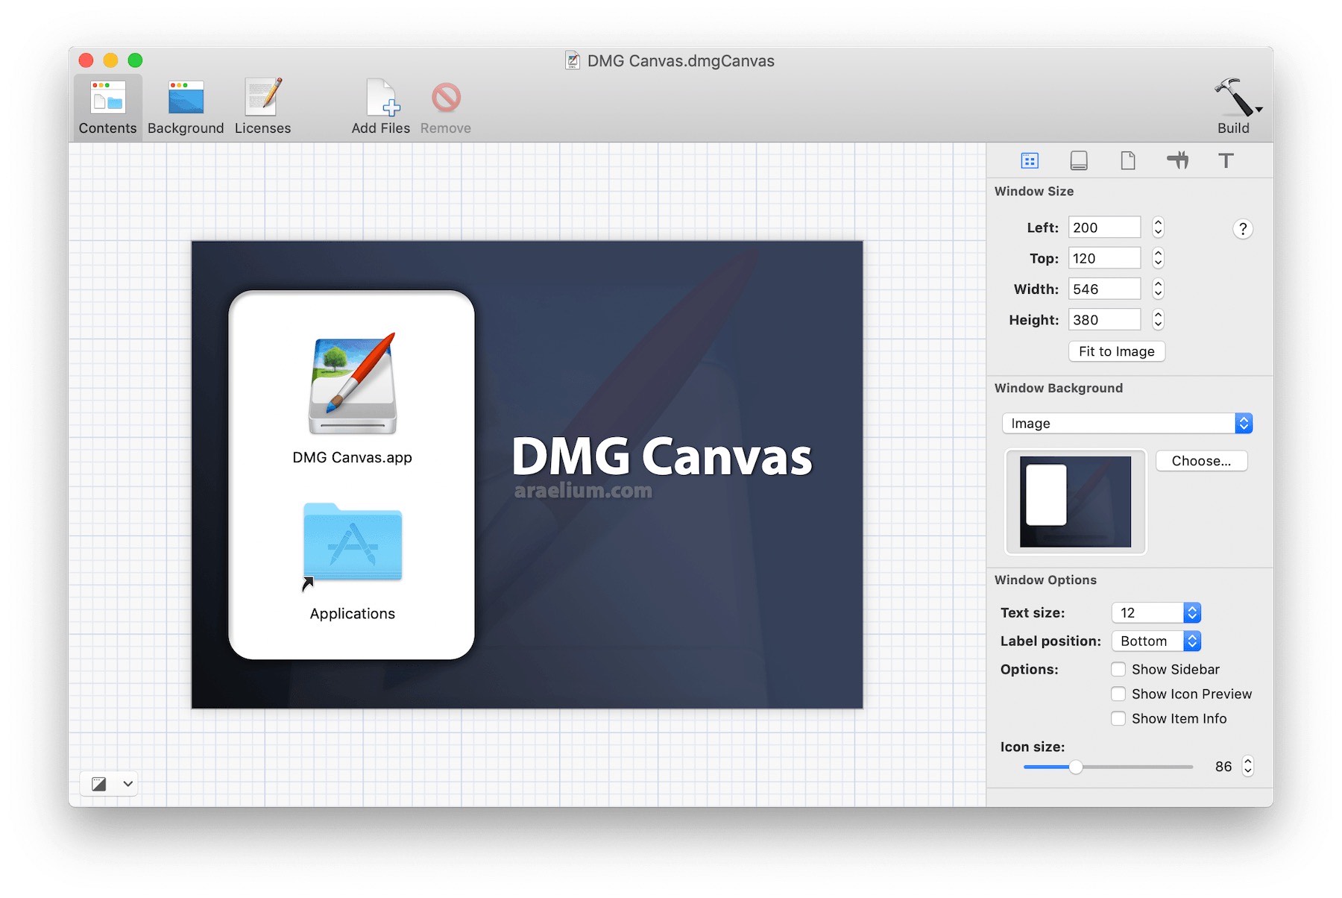Select the file document inspector tab
The width and height of the screenshot is (1342, 898).
point(1128,160)
